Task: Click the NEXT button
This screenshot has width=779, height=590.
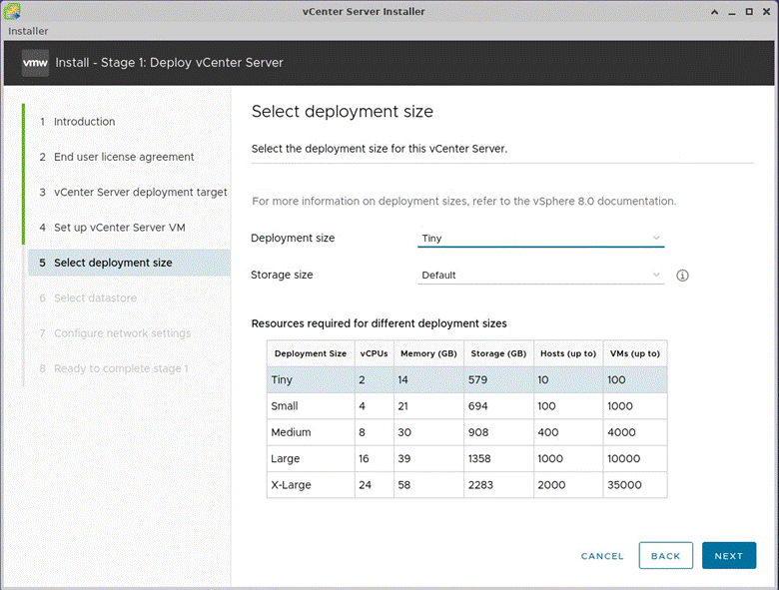Action: point(729,556)
